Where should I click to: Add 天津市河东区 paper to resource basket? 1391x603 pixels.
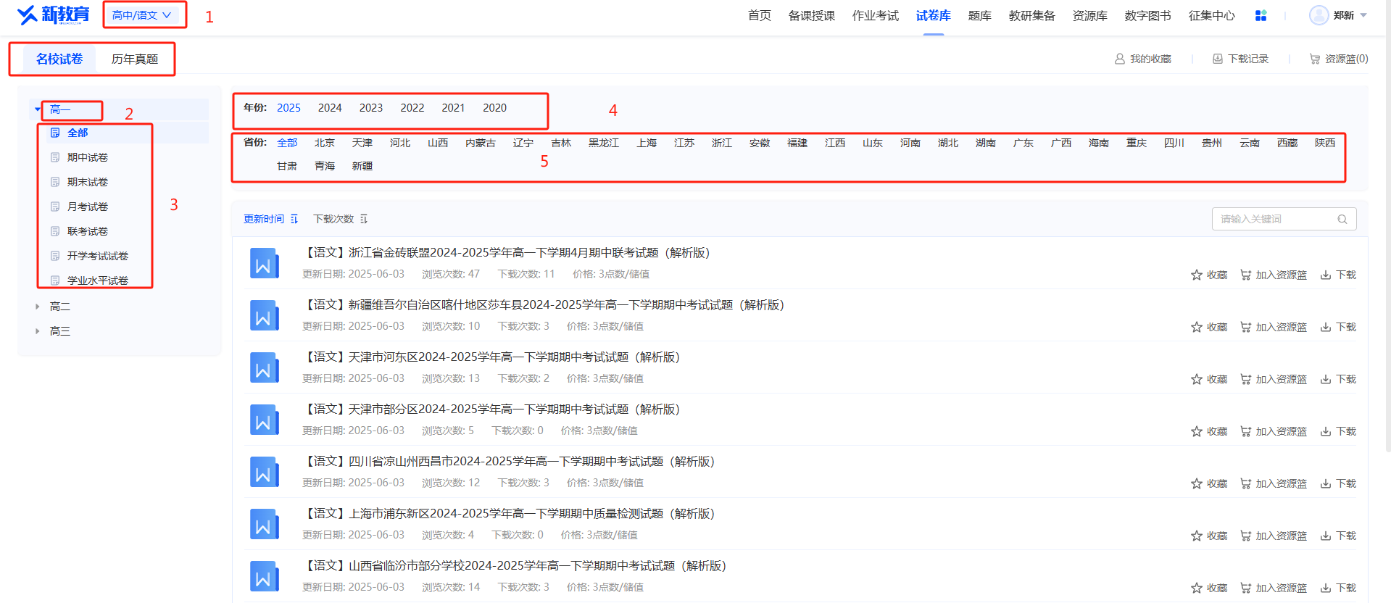pyautogui.click(x=1274, y=379)
